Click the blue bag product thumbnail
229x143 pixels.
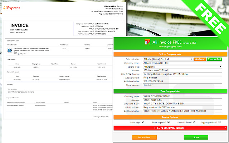(x=10, y=50)
